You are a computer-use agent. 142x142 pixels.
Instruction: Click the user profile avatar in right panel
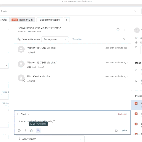pyautogui.click(x=137, y=30)
